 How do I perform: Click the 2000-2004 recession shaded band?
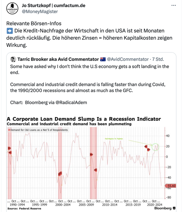pos(60,163)
